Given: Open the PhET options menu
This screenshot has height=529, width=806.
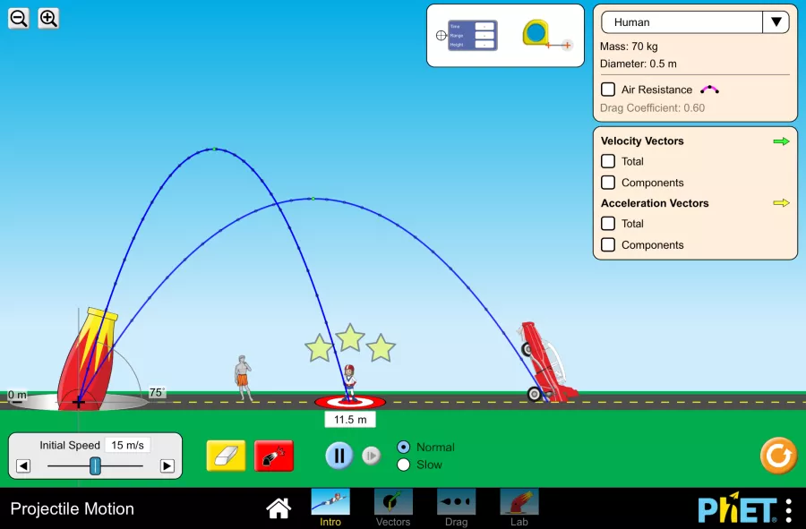Looking at the screenshot, I should tap(788, 509).
